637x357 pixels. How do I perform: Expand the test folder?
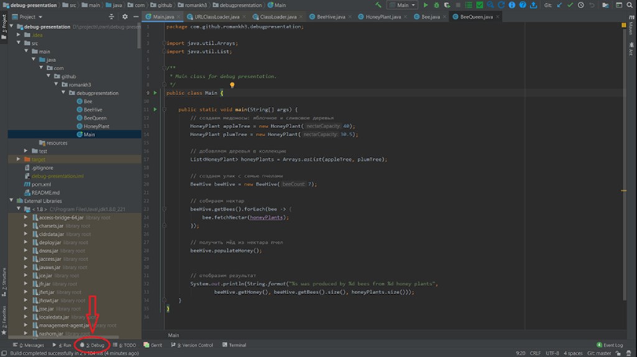click(26, 151)
